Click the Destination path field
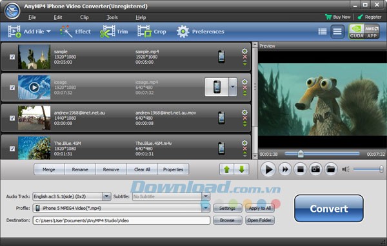 121,220
